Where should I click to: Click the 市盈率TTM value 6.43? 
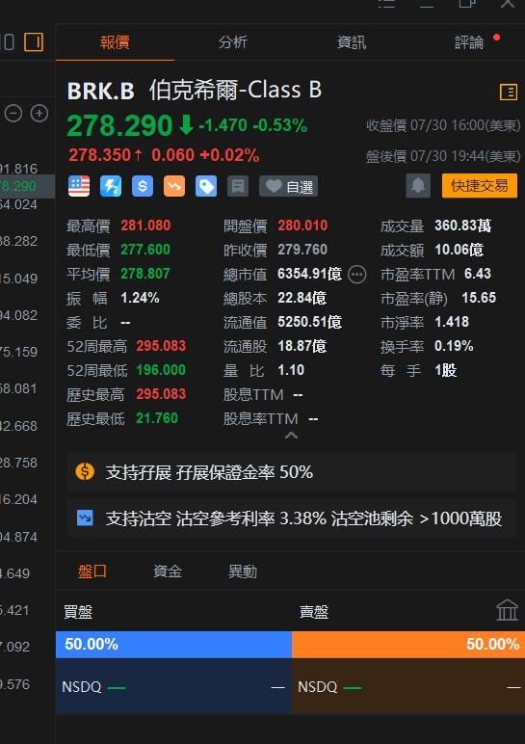point(478,274)
